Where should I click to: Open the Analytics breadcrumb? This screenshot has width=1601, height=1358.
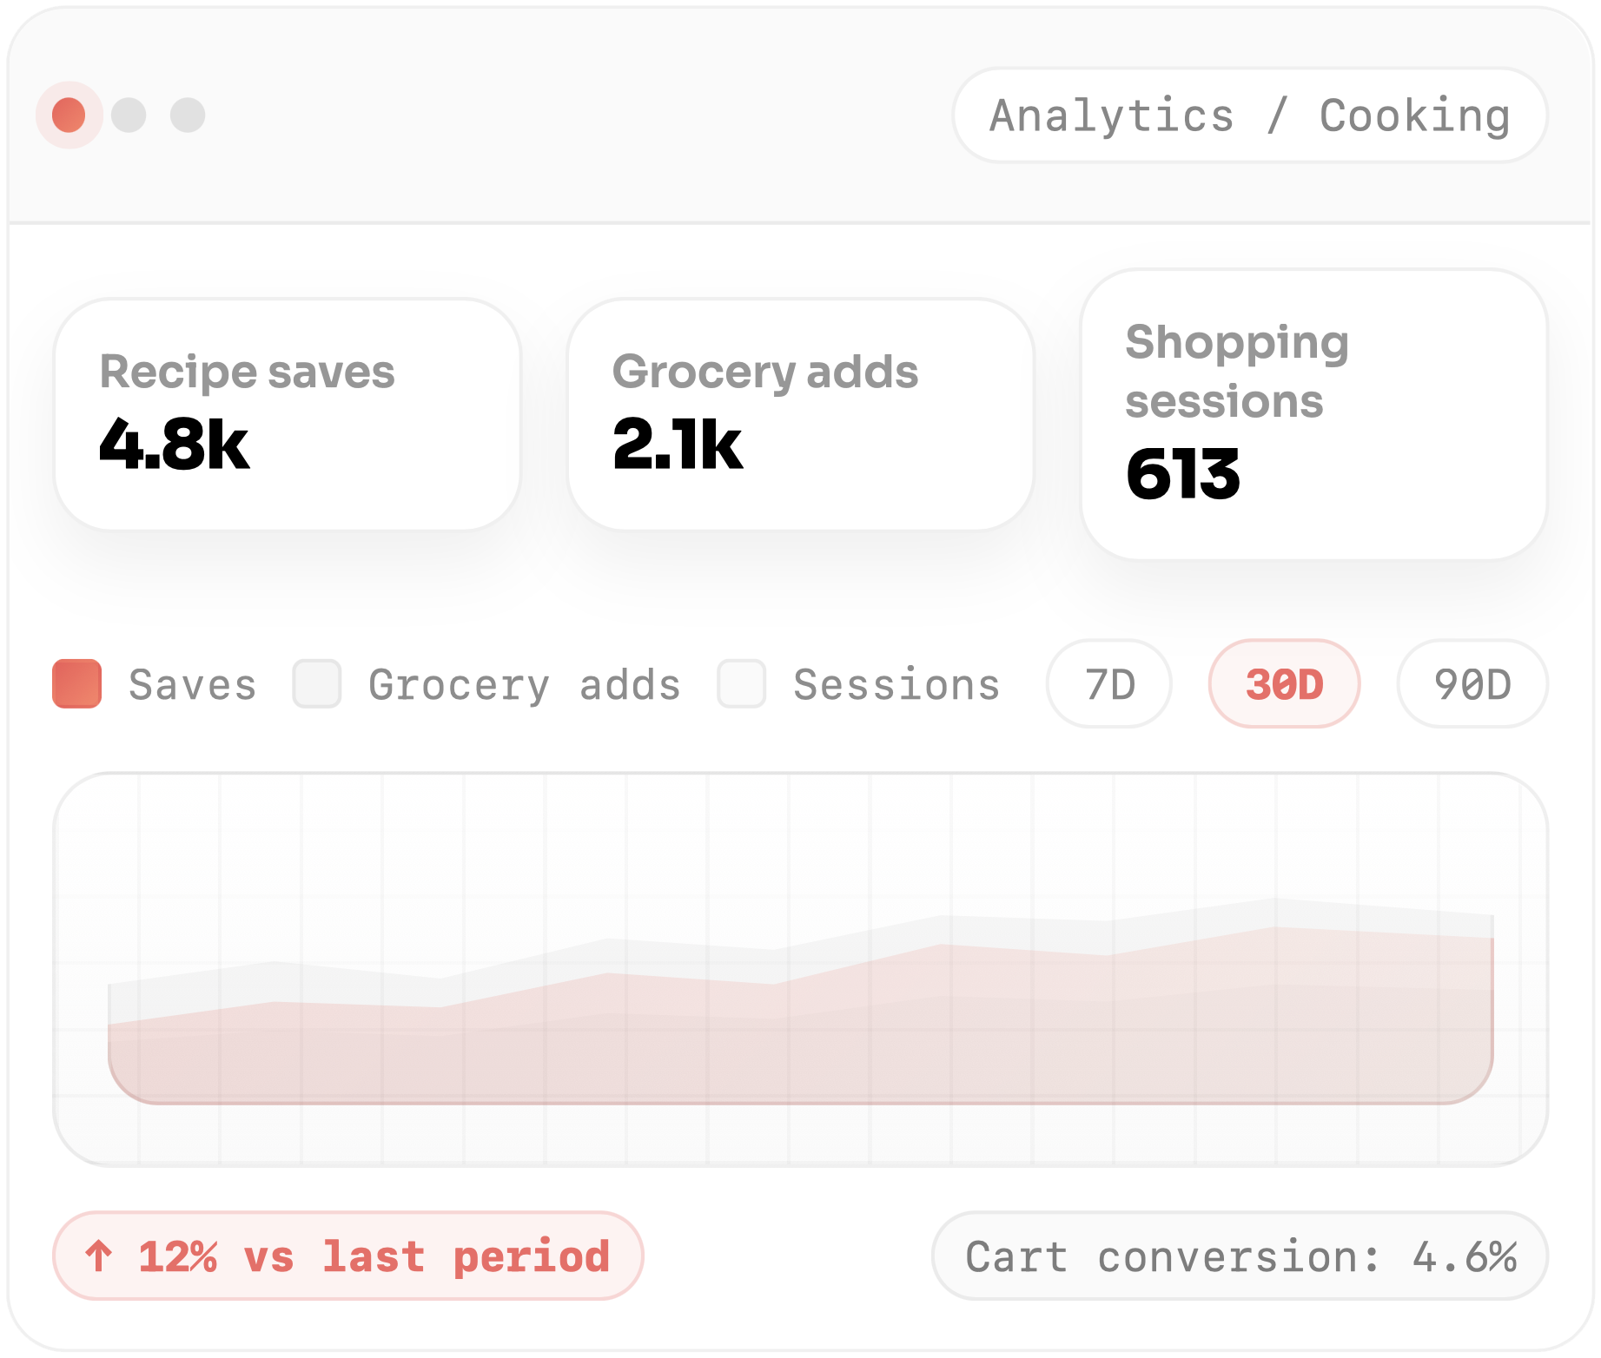click(x=1112, y=115)
